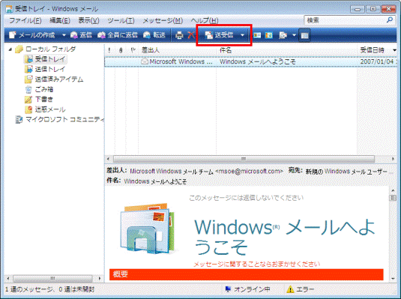The height and width of the screenshot is (299, 401).
Task: Select the 受信トレイ inbox folder
Action: 46,59
